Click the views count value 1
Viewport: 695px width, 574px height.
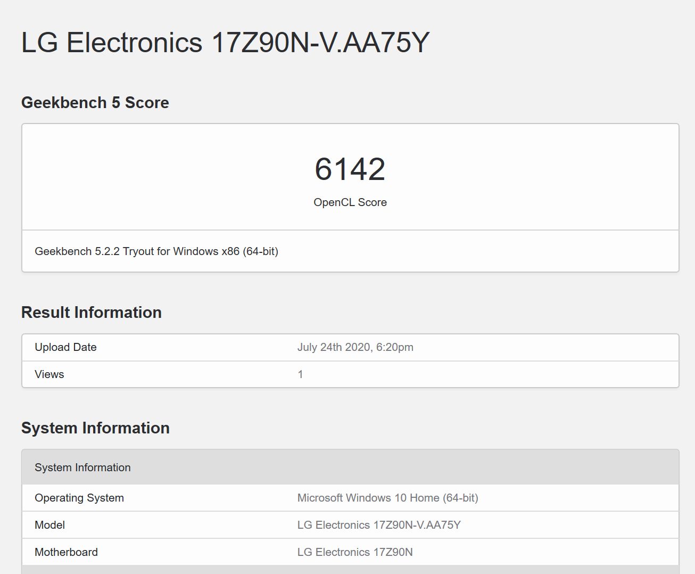pyautogui.click(x=300, y=374)
